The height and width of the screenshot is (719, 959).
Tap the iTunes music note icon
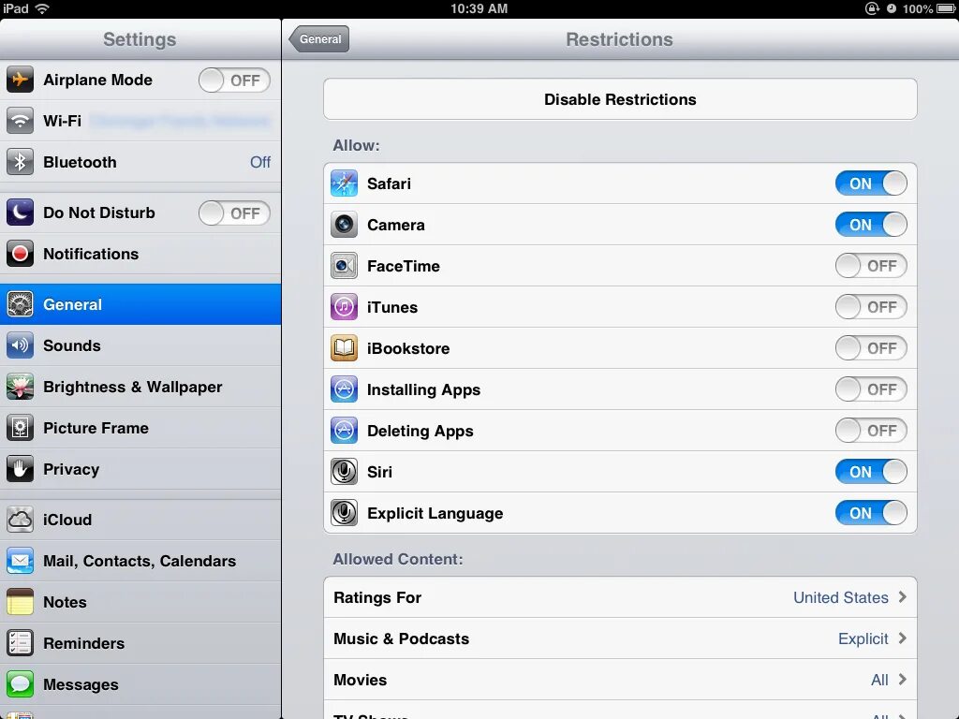pyautogui.click(x=345, y=307)
